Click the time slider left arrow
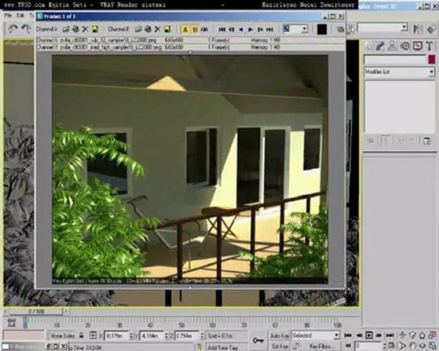The image size is (439, 351). [x=5, y=312]
